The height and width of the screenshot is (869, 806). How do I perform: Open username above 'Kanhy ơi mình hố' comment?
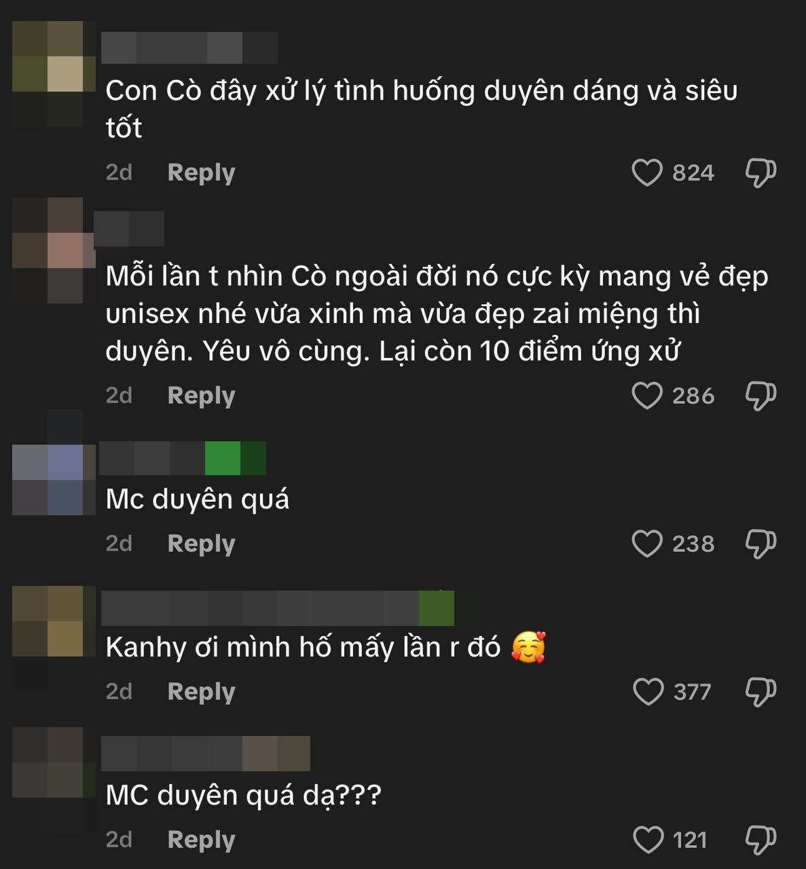[x=289, y=608]
